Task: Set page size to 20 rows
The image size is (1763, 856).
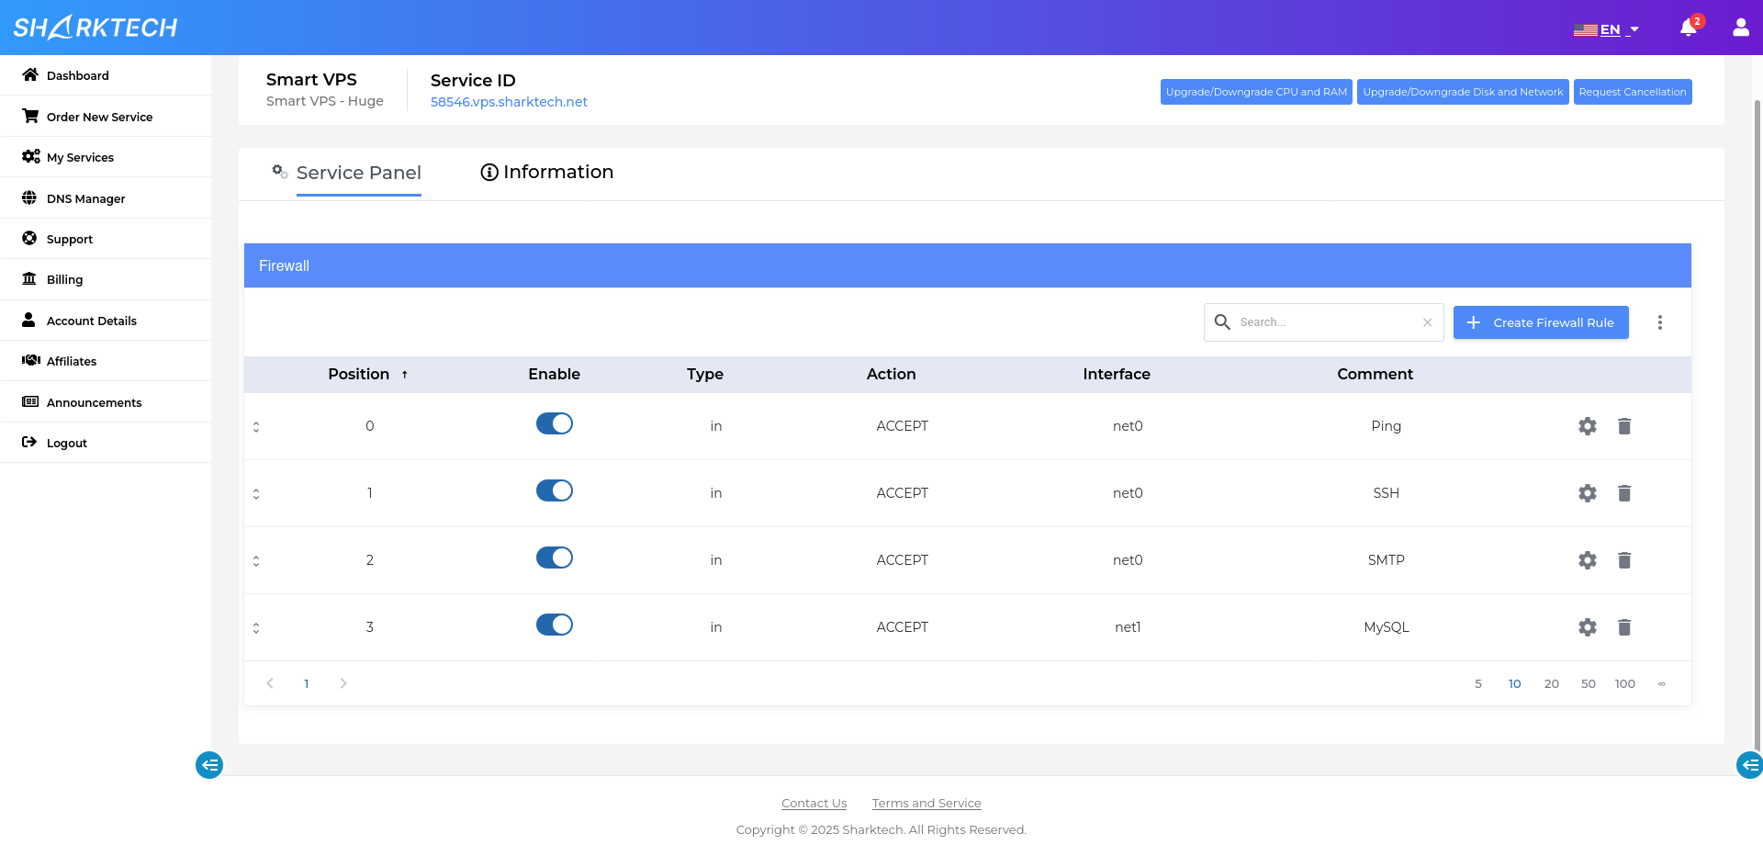Action: [x=1551, y=683]
